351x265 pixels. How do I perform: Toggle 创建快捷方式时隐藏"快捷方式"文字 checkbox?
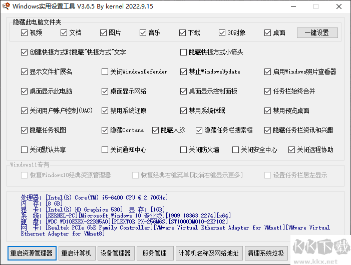click(24, 52)
